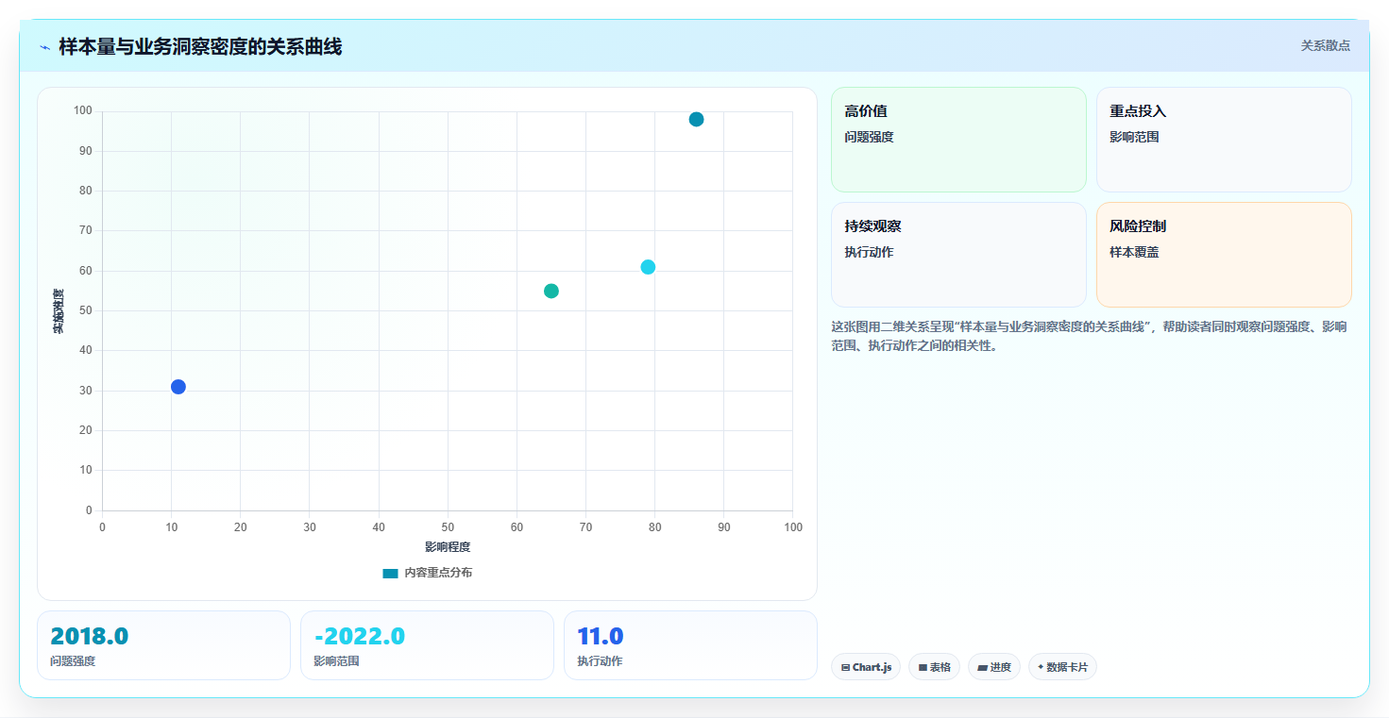The image size is (1389, 718).
Task: Click the 11.0 执行动作 stat card
Action: pyautogui.click(x=690, y=645)
